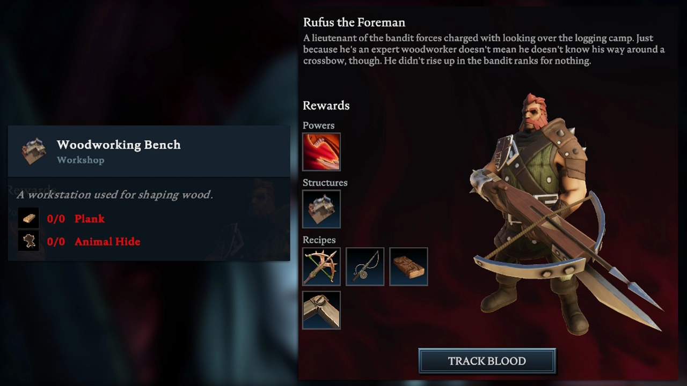Screen dimensions: 687x386
Task: Click the Recipes category label
Action: 319,240
